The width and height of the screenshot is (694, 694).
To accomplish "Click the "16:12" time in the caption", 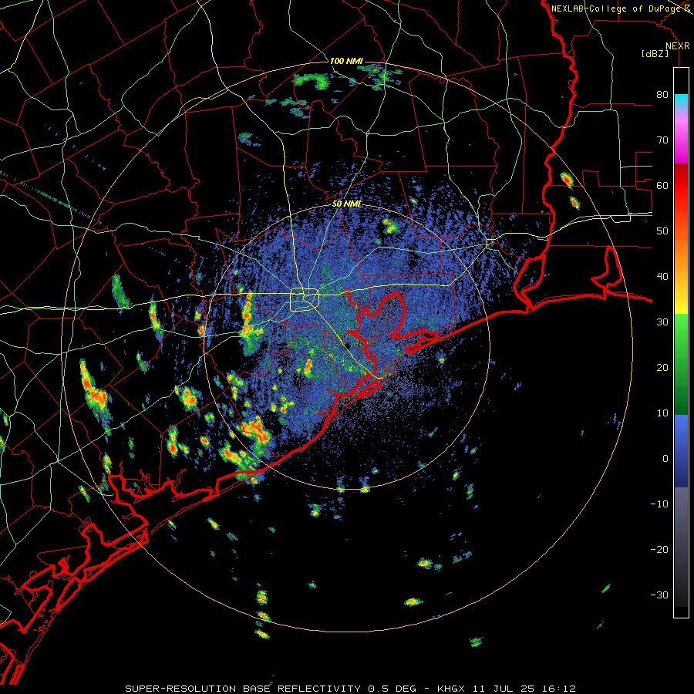I will click(561, 689).
